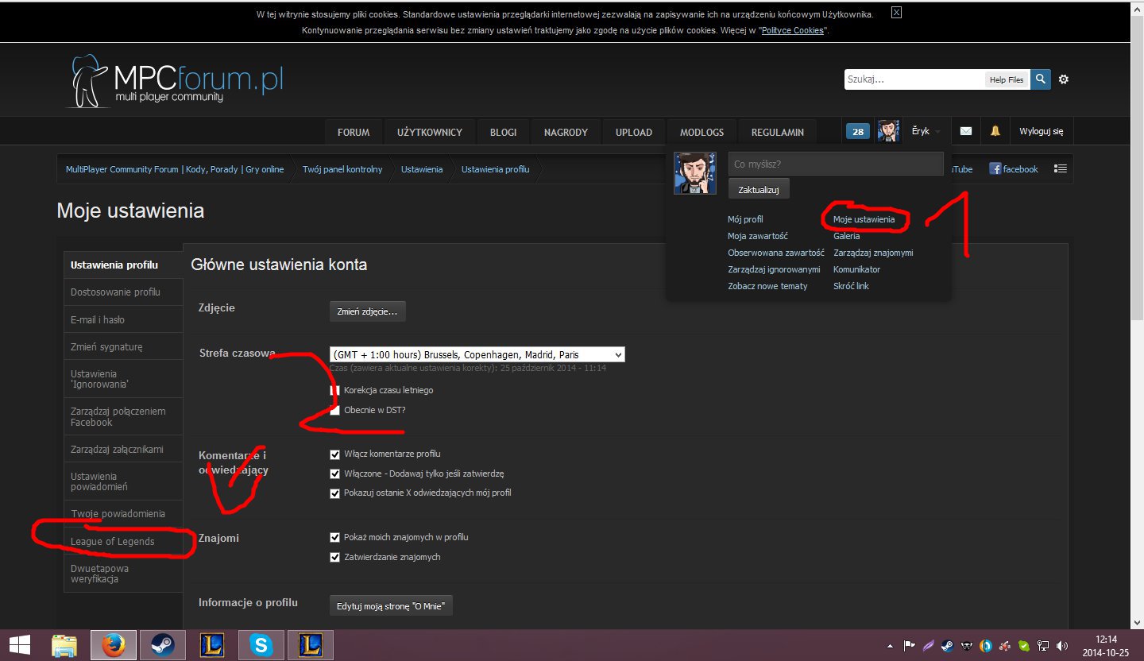Uncheck Pokaż moich znajomych w profilu
The image size is (1144, 661).
coord(334,538)
